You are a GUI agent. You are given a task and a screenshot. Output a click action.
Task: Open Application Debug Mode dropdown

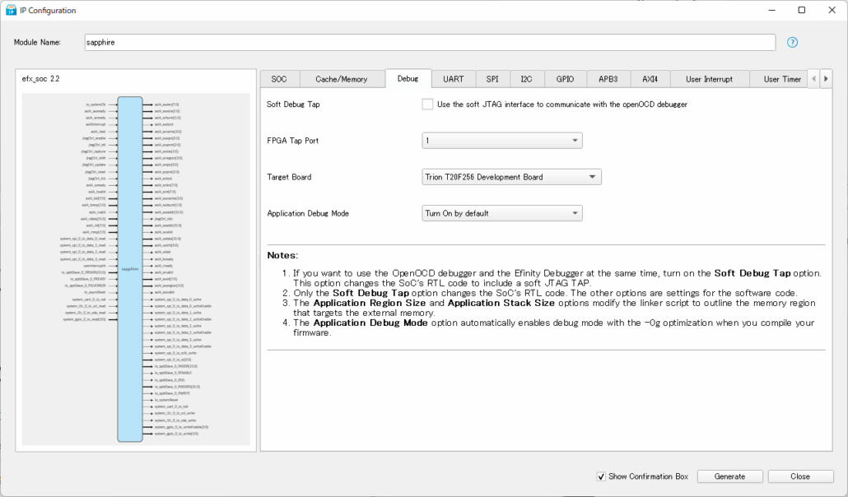502,213
